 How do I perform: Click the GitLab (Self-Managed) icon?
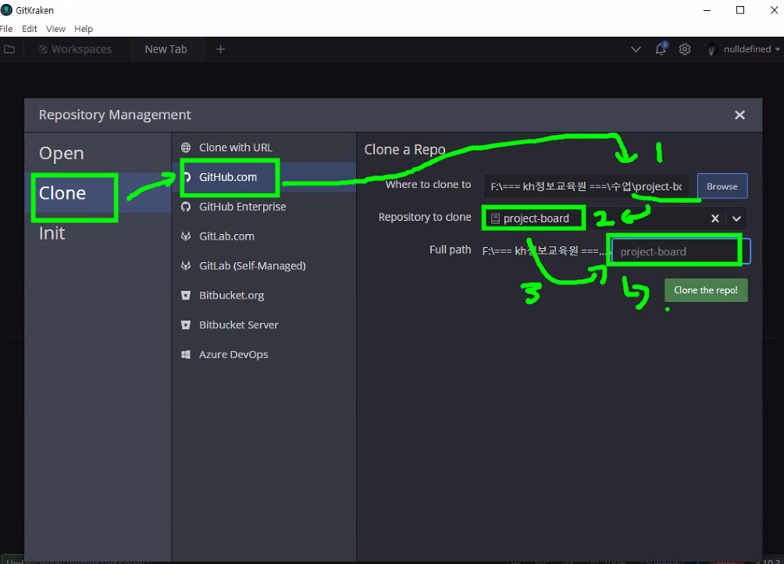coord(186,266)
